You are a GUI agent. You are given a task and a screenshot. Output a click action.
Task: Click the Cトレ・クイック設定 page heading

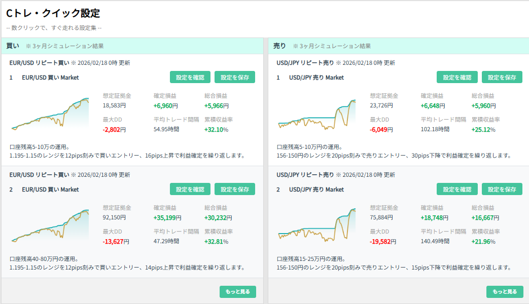click(x=53, y=13)
